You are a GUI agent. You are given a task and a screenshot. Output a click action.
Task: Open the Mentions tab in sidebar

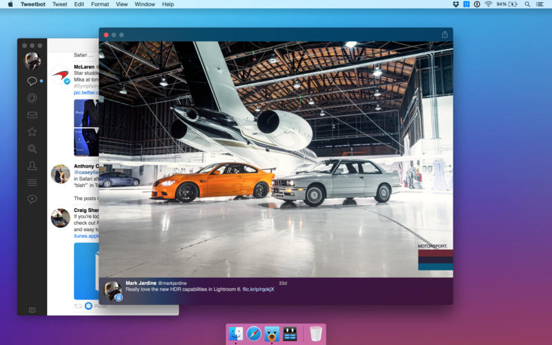[32, 98]
